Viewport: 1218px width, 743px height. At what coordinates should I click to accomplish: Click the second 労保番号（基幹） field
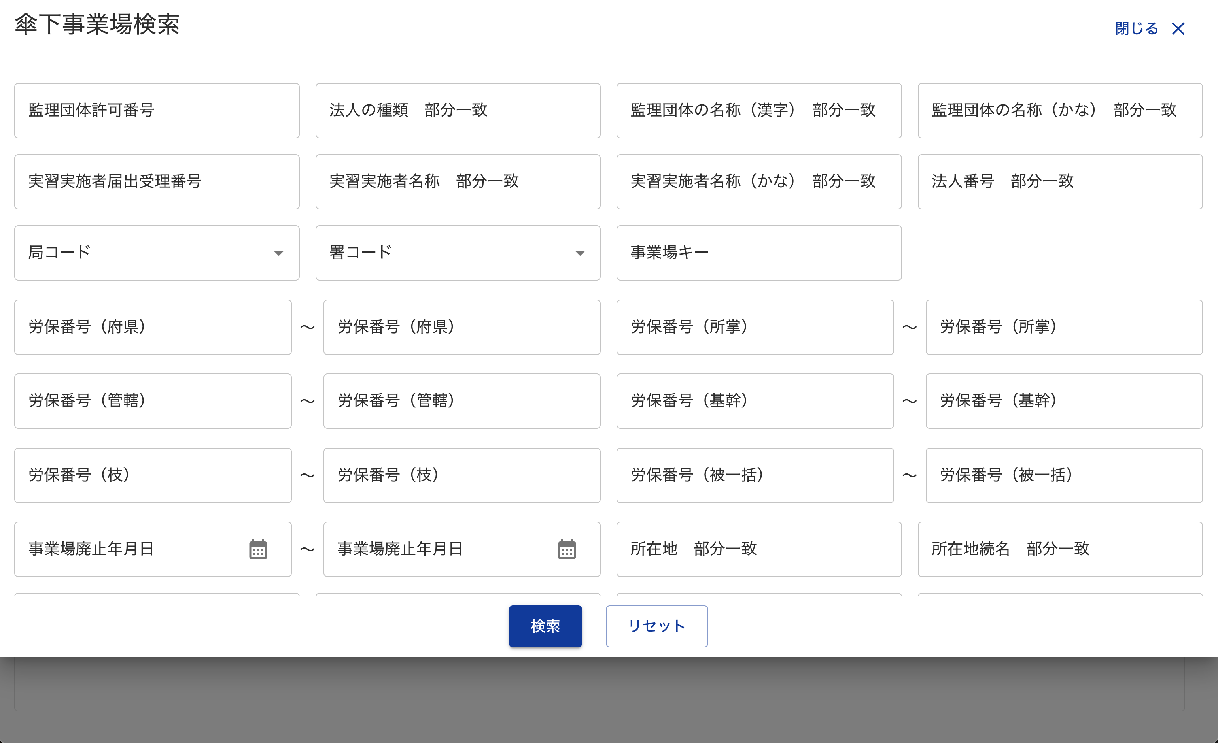pyautogui.click(x=1064, y=401)
